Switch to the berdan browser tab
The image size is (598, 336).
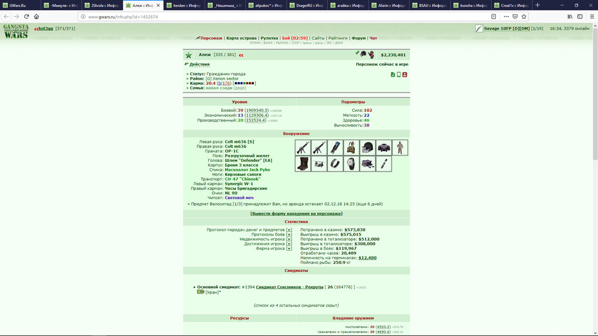click(184, 5)
